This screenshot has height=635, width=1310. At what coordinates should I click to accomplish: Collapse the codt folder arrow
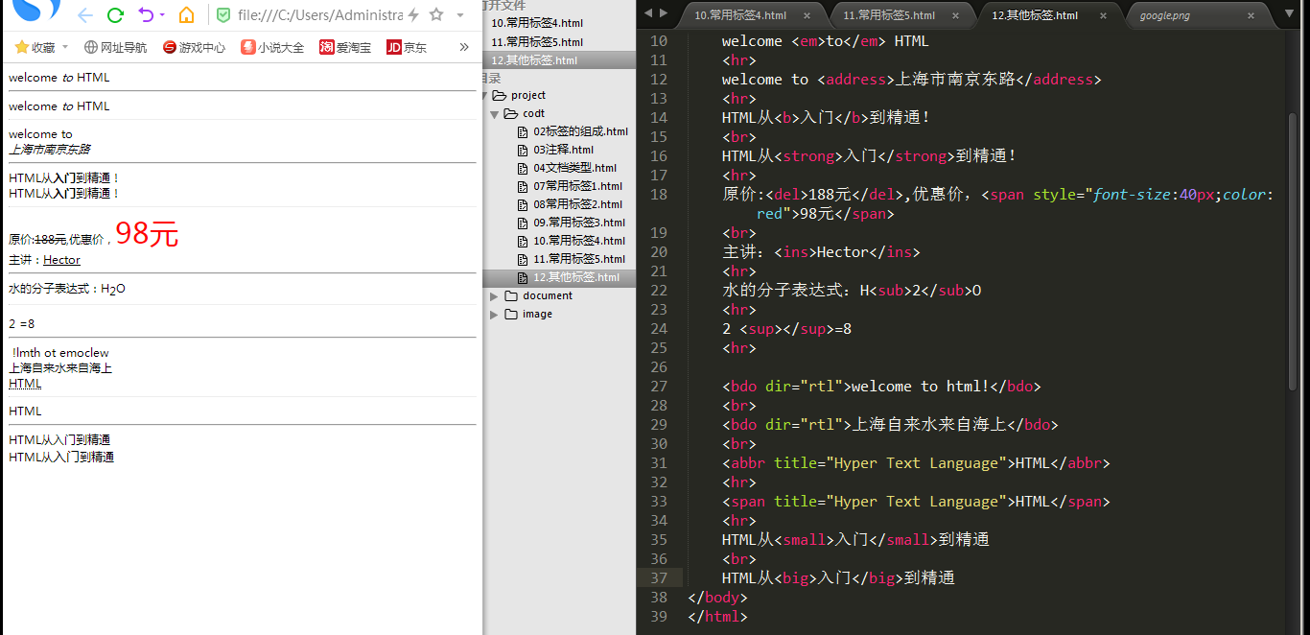(495, 114)
